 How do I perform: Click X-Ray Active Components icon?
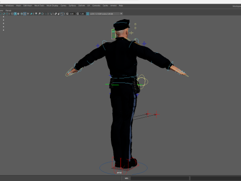pos(59,14)
